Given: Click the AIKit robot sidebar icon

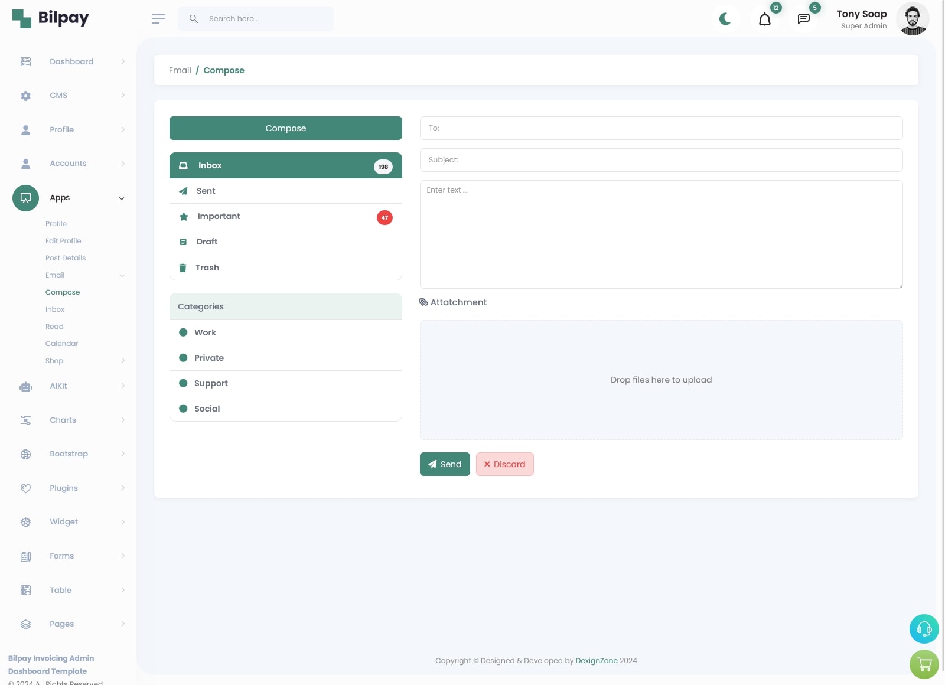Looking at the screenshot, I should click(x=25, y=387).
